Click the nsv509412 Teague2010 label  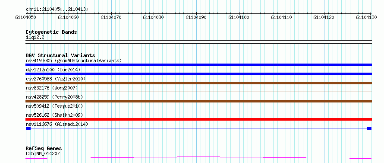click(x=54, y=106)
